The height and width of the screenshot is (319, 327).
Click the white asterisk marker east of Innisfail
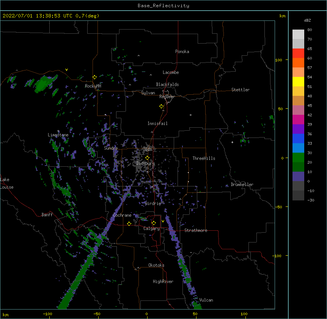(x=190, y=115)
